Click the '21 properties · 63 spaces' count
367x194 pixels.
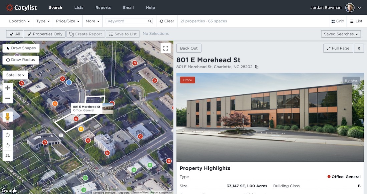point(204,21)
